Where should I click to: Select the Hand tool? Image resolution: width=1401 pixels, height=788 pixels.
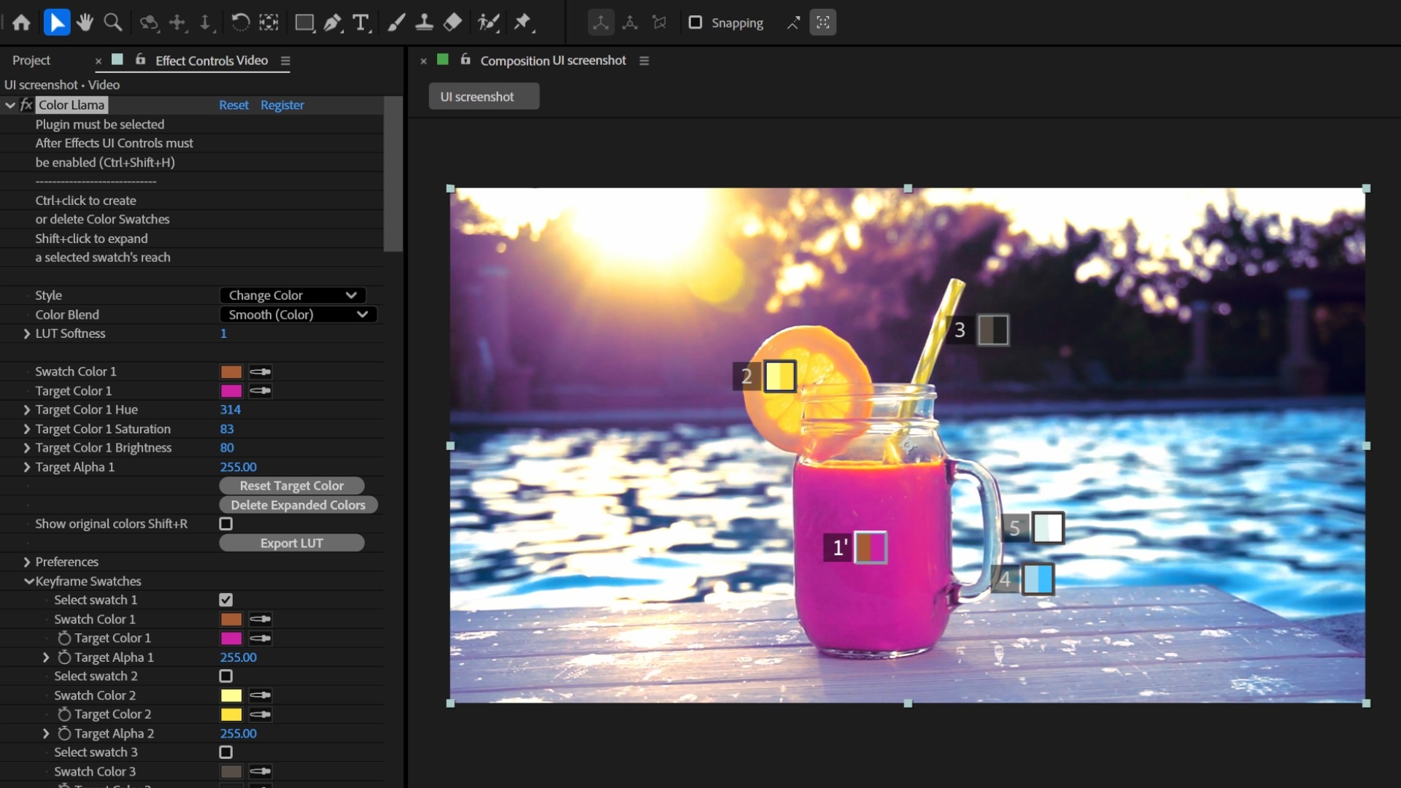click(x=85, y=23)
